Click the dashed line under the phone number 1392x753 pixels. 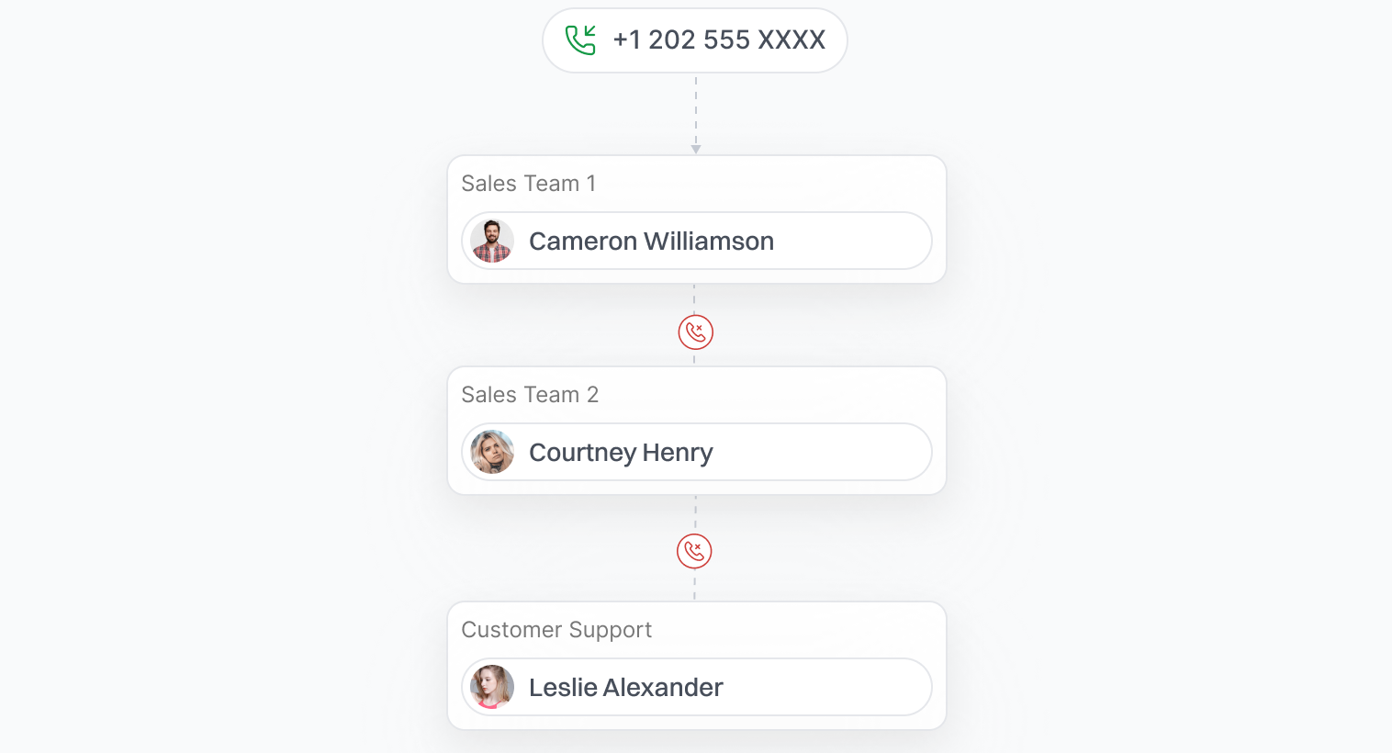(x=696, y=110)
